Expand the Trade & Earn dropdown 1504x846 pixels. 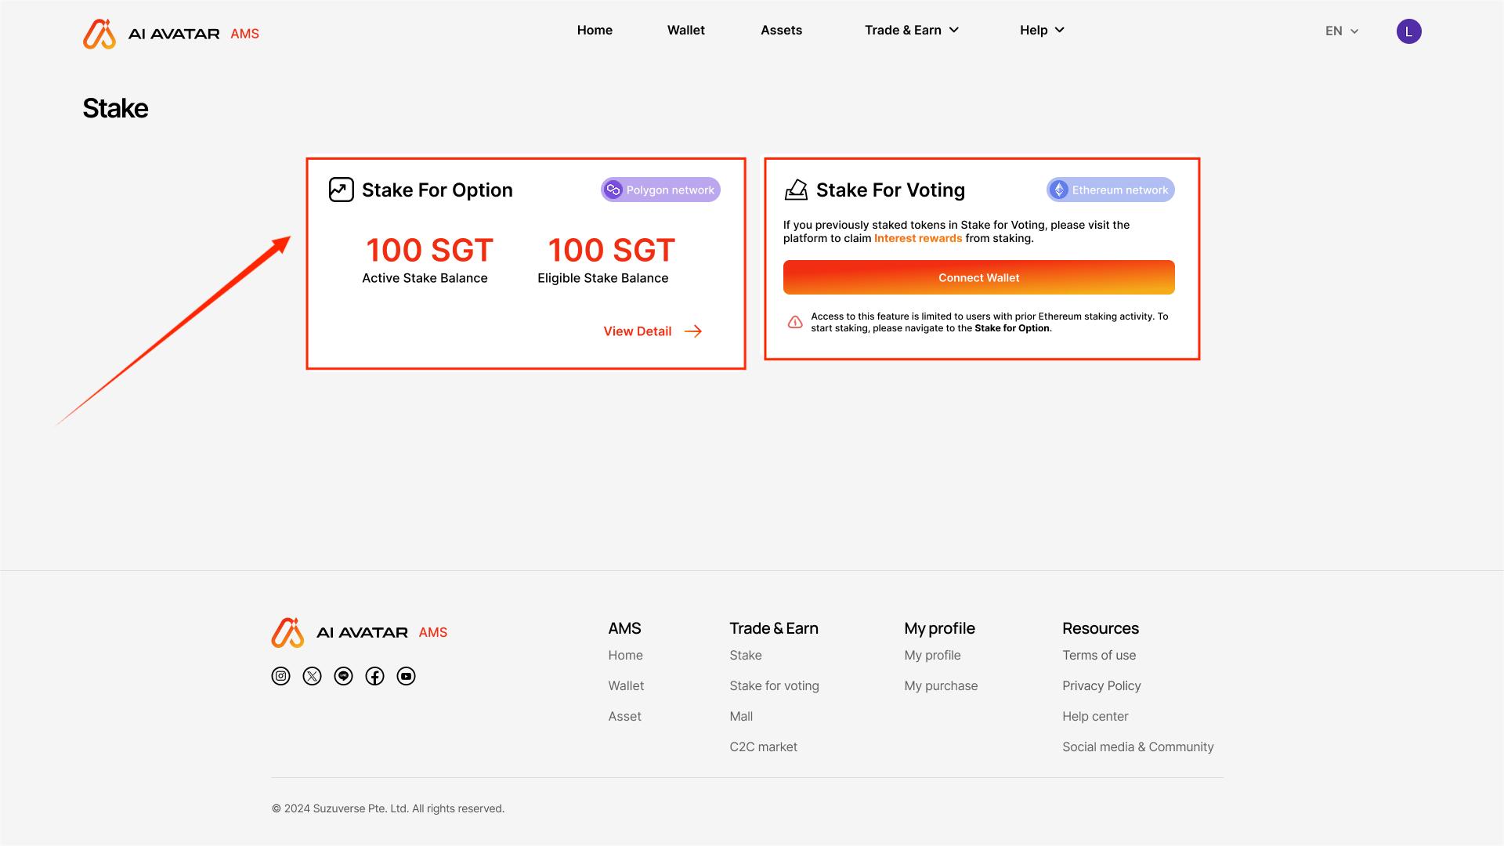[x=912, y=30]
